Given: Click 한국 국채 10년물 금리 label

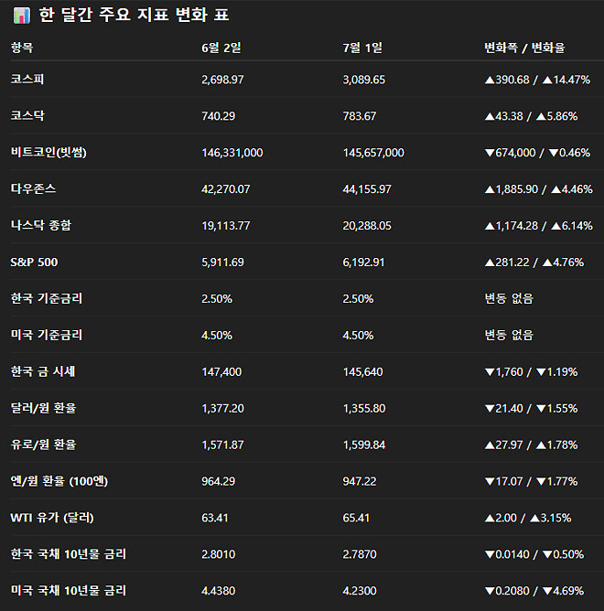Looking at the screenshot, I should pyautogui.click(x=69, y=554).
